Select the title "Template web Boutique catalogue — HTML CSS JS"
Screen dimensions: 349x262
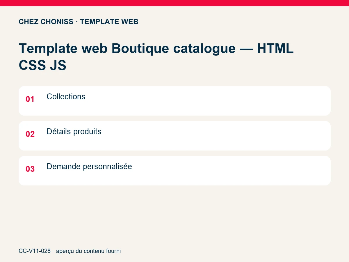156,57
